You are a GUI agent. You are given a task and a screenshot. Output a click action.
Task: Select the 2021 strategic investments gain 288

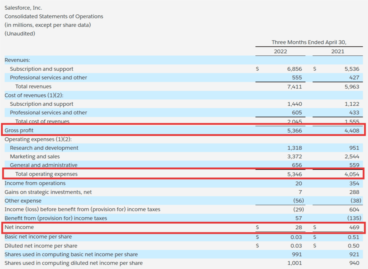354,192
